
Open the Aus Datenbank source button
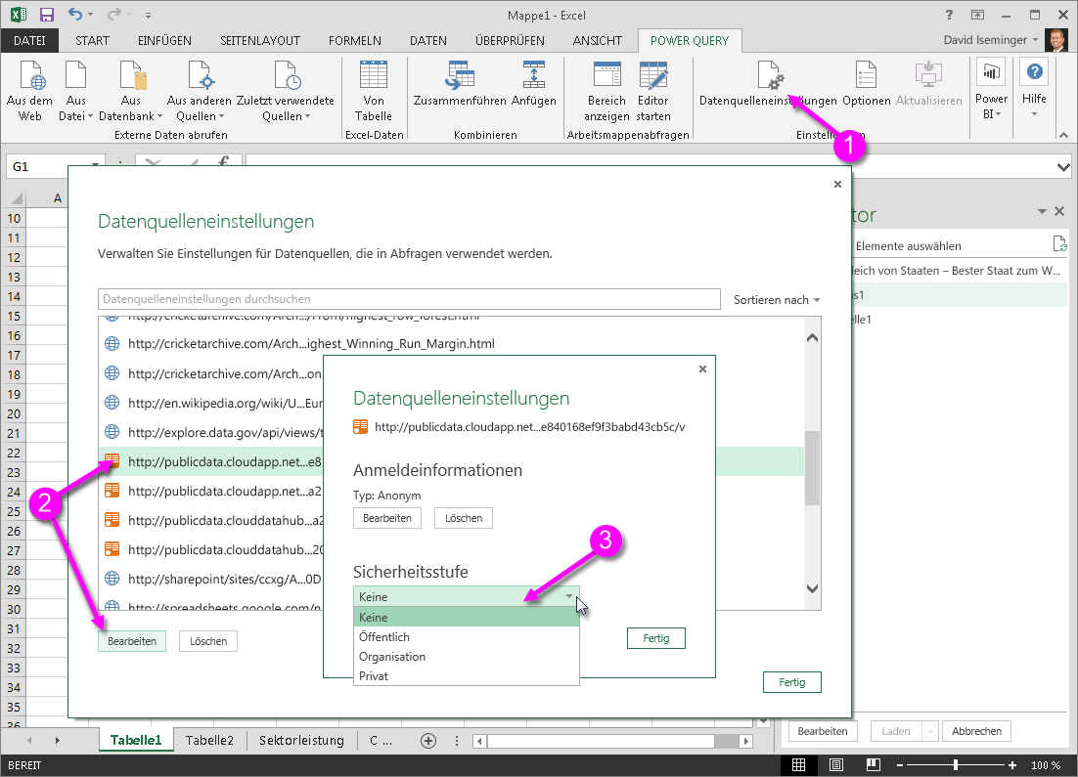click(x=131, y=91)
